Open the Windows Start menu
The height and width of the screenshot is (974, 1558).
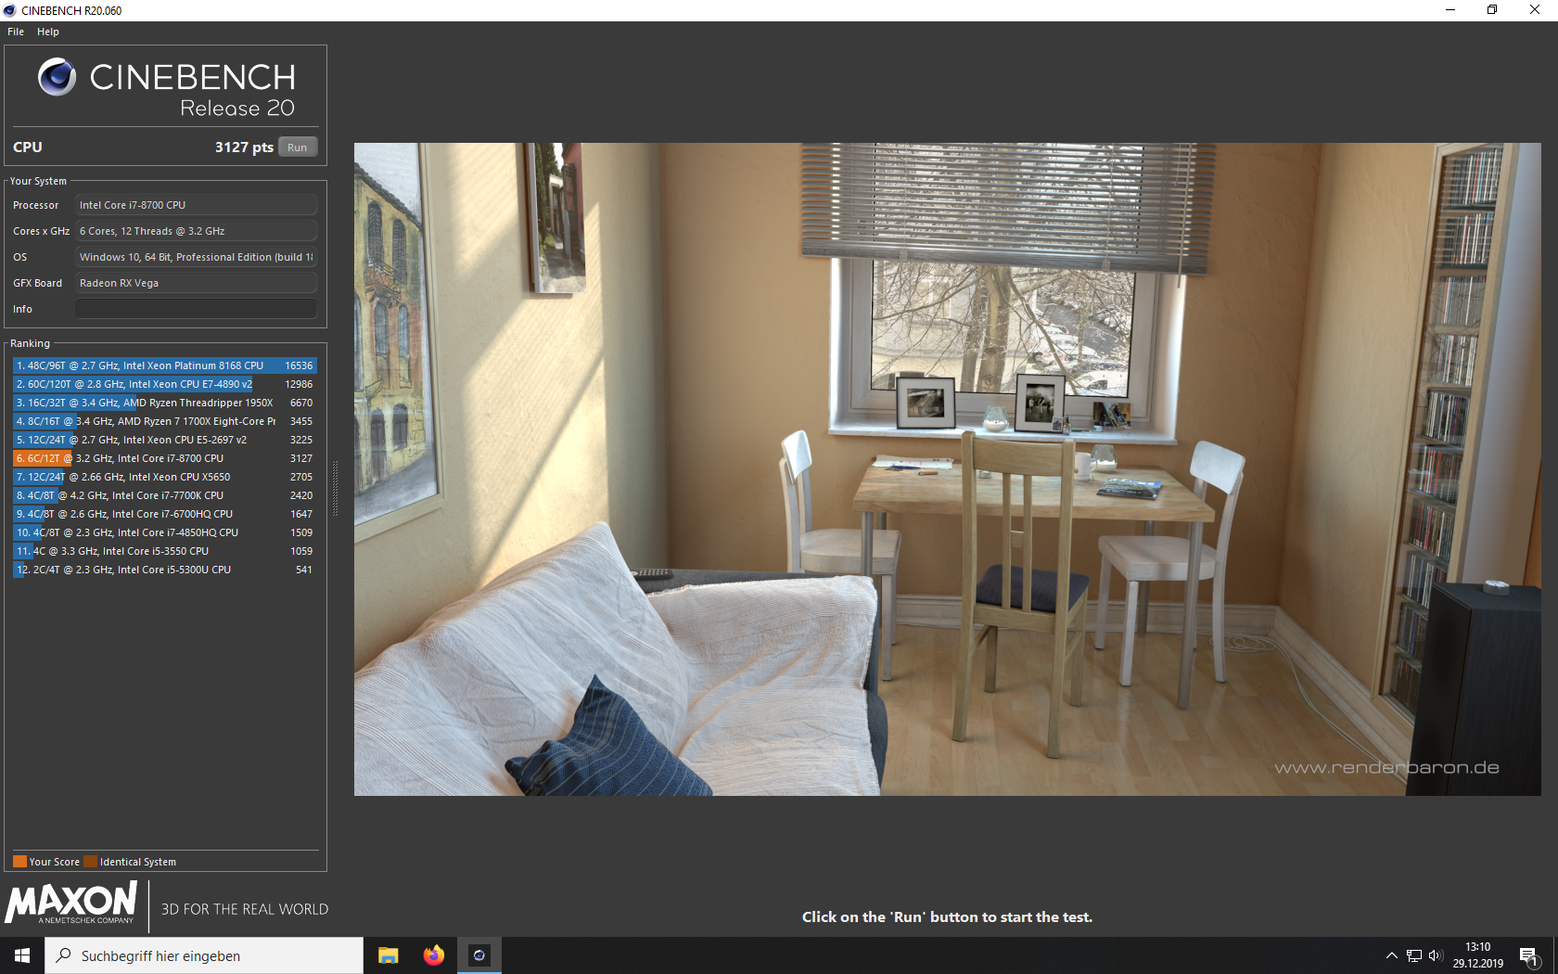point(22,955)
